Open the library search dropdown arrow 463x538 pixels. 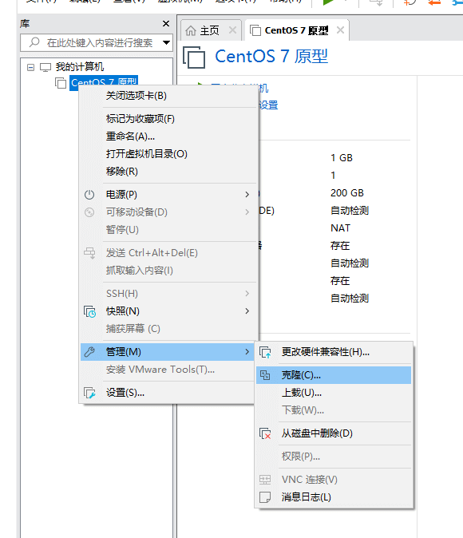coord(167,42)
